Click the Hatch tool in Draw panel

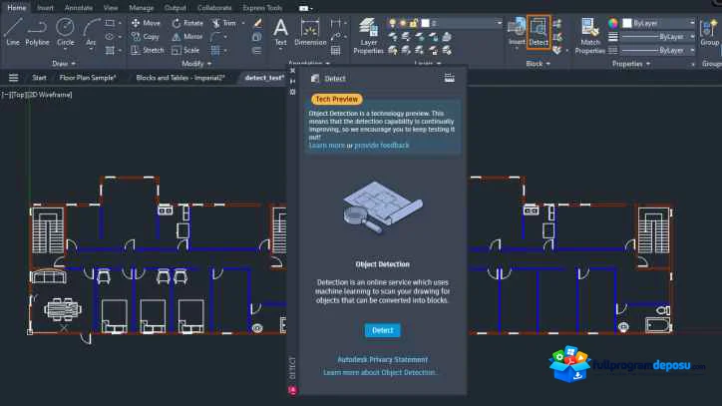tap(110, 50)
